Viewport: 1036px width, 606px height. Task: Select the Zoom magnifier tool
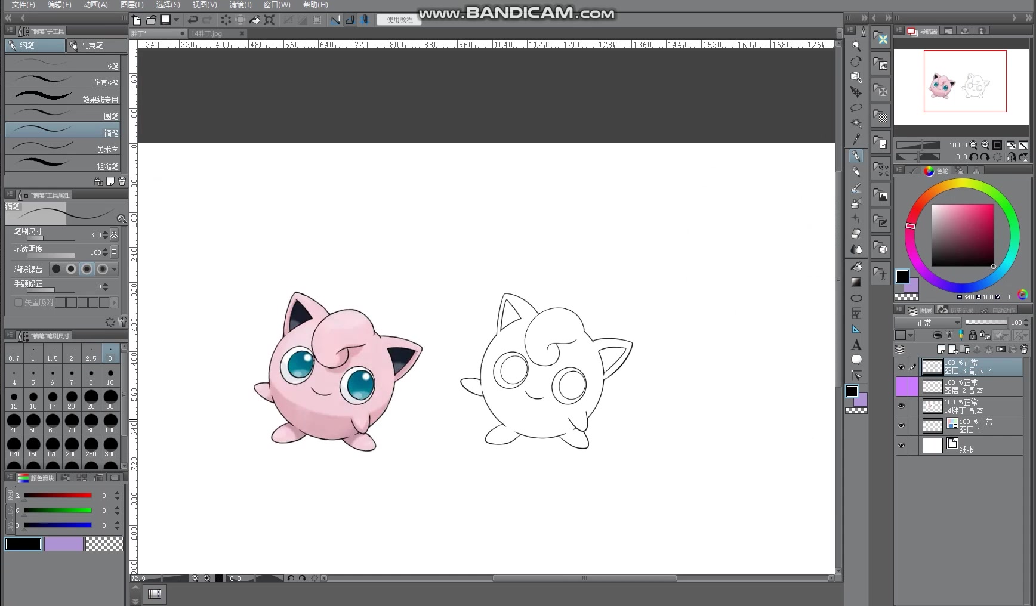tap(856, 46)
